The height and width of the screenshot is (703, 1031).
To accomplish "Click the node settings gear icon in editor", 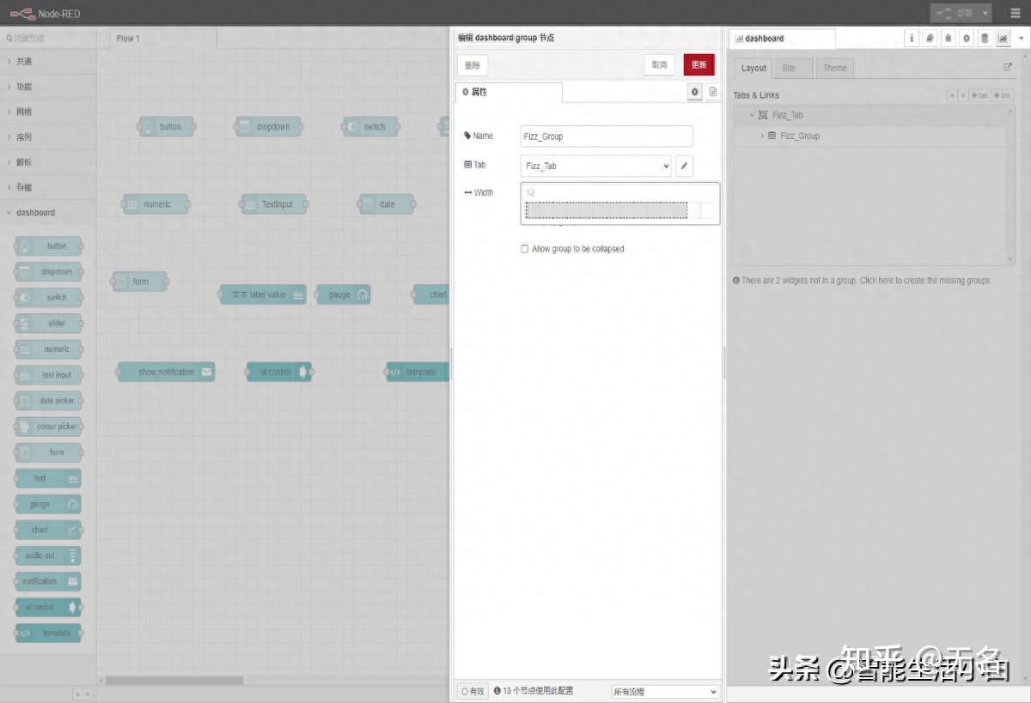I will pyautogui.click(x=695, y=92).
